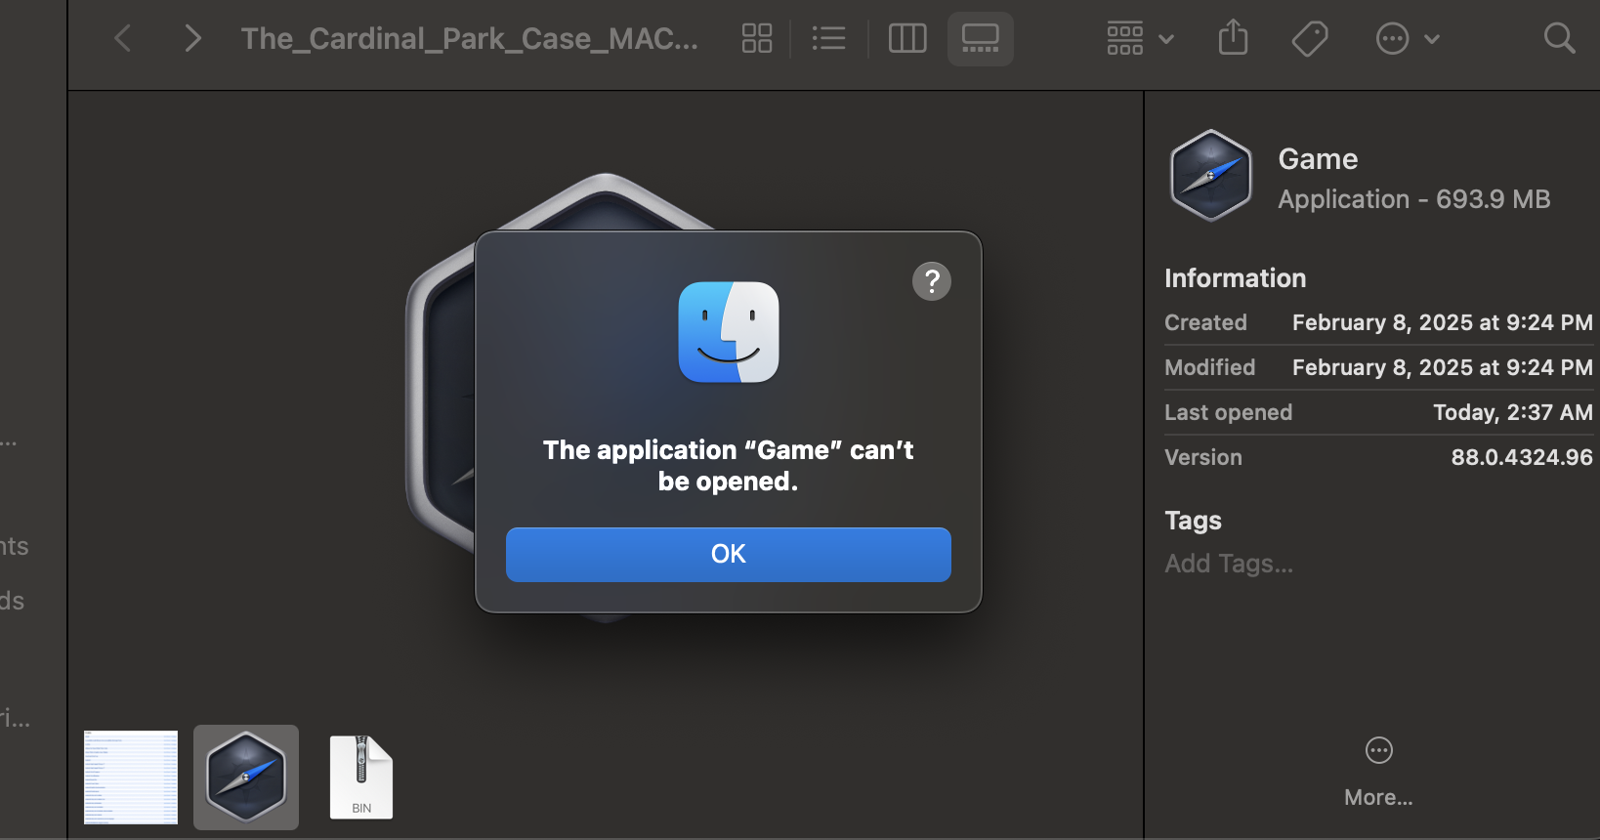This screenshot has height=840, width=1600.
Task: Click the Add Tags field
Action: [1229, 564]
